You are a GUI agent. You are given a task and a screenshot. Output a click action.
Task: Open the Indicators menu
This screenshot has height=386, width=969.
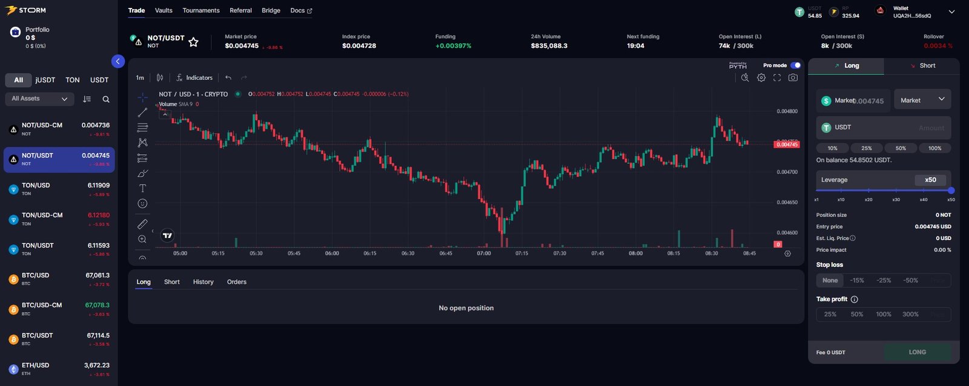[x=194, y=77]
